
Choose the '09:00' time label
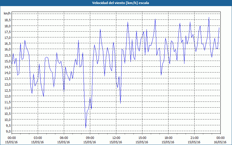tap(90, 138)
